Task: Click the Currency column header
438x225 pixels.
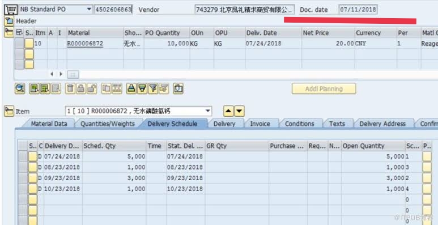Action: pyautogui.click(x=376, y=33)
